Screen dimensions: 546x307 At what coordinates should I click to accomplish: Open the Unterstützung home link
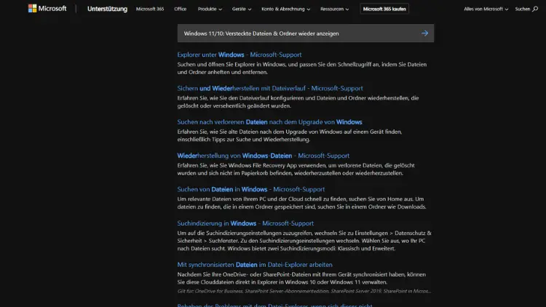(x=107, y=9)
